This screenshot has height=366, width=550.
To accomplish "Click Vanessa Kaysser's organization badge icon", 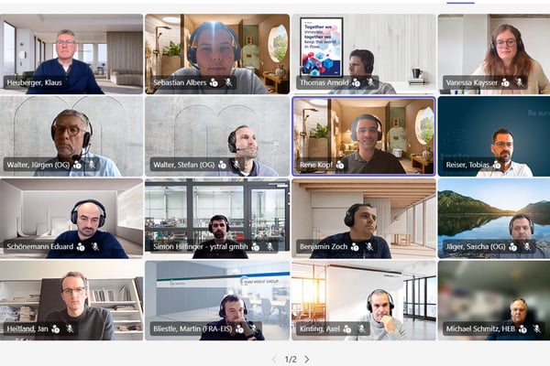I will pos(505,82).
